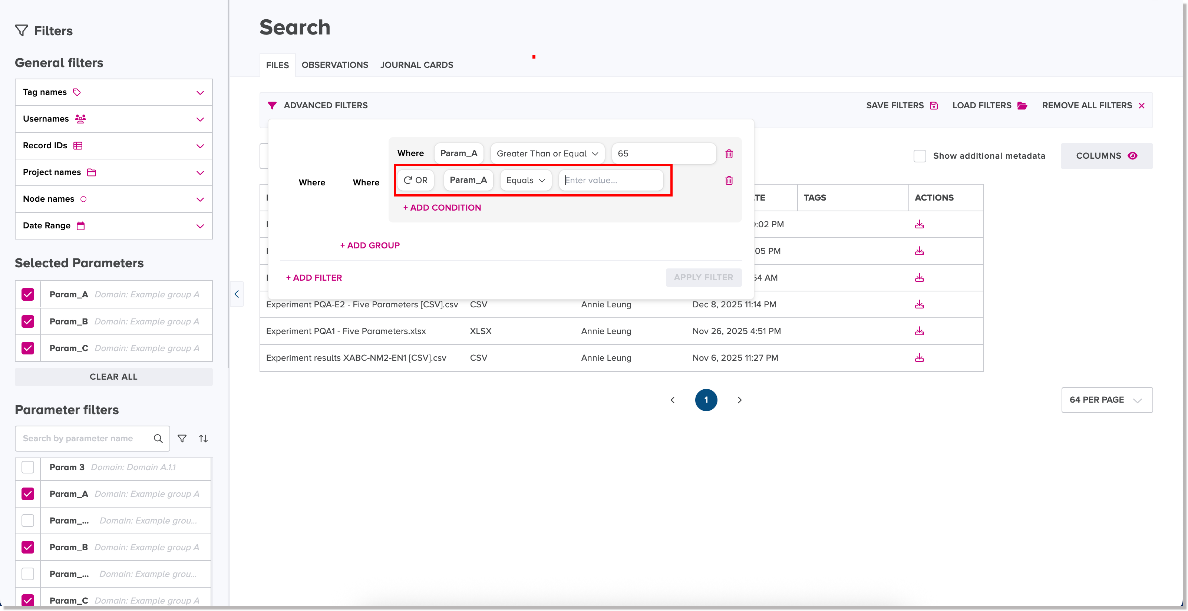Click the Node names circle icon
1188x611 pixels.
tap(83, 199)
